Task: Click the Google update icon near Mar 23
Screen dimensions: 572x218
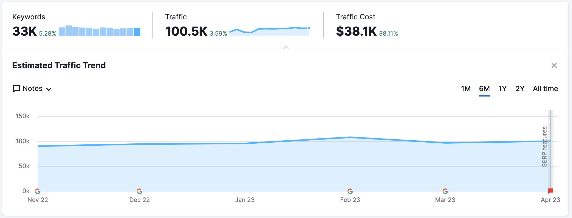Action: tap(445, 191)
